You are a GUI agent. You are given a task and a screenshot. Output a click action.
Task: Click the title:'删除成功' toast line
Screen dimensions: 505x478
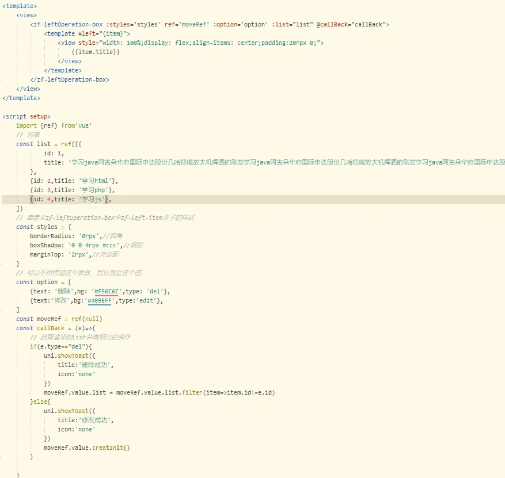point(85,365)
